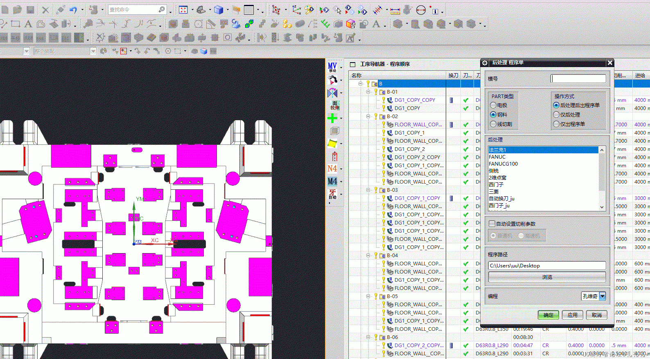The height and width of the screenshot is (359, 650).
Task: Click the green plus icon in sidebar
Action: tap(332, 119)
